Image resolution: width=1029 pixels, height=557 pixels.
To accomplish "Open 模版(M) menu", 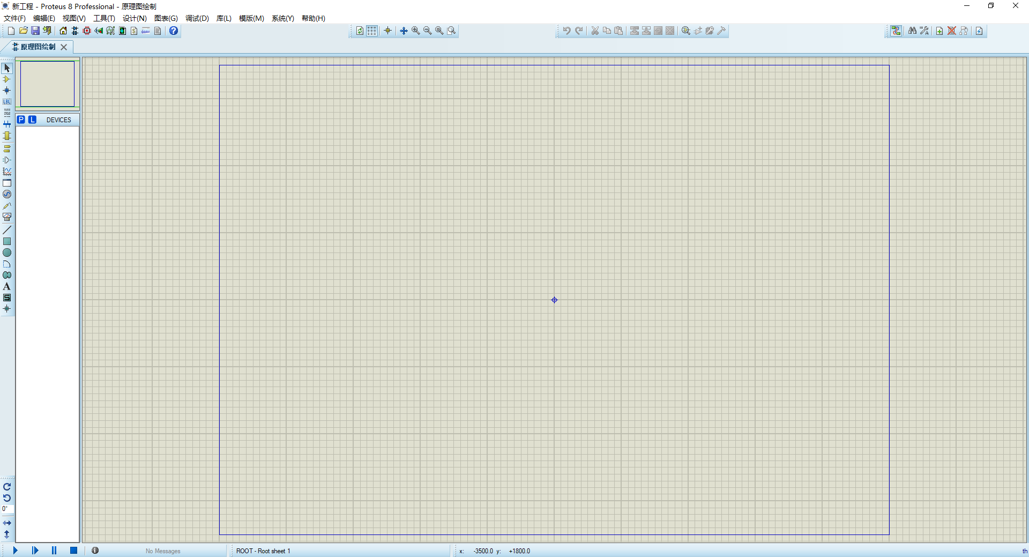I will [x=251, y=18].
